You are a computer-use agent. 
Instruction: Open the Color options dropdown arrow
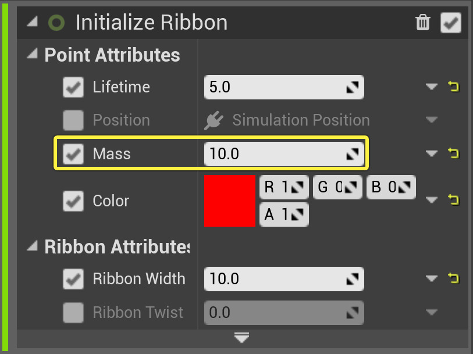[431, 200]
